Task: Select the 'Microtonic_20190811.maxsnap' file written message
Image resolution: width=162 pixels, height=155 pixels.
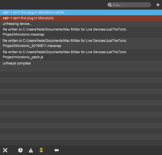Action: coord(81,43)
